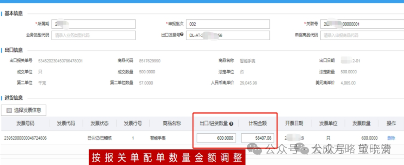The width and height of the screenshot is (404, 165).
Task: Click the 第二单位 value 千克
Action: click(42, 83)
